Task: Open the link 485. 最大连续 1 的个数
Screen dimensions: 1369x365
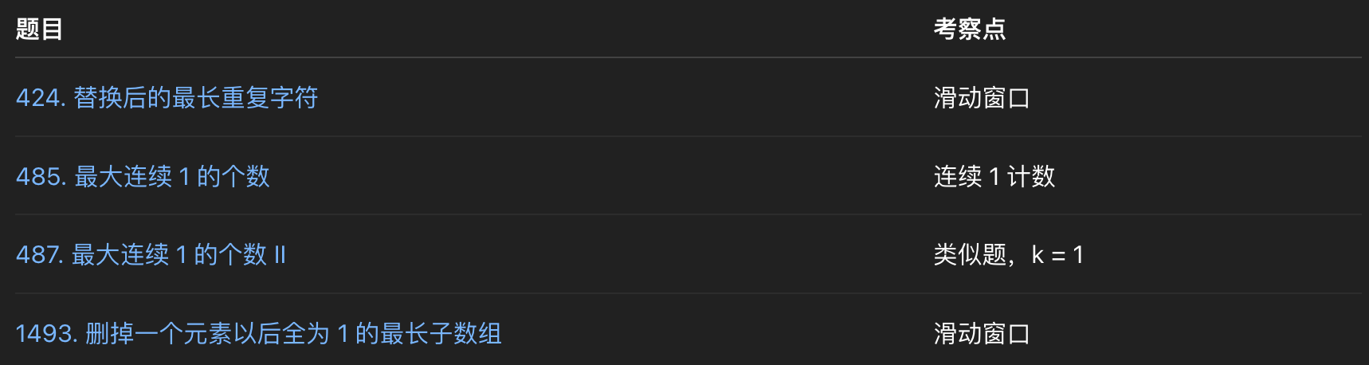Action: pyautogui.click(x=143, y=176)
